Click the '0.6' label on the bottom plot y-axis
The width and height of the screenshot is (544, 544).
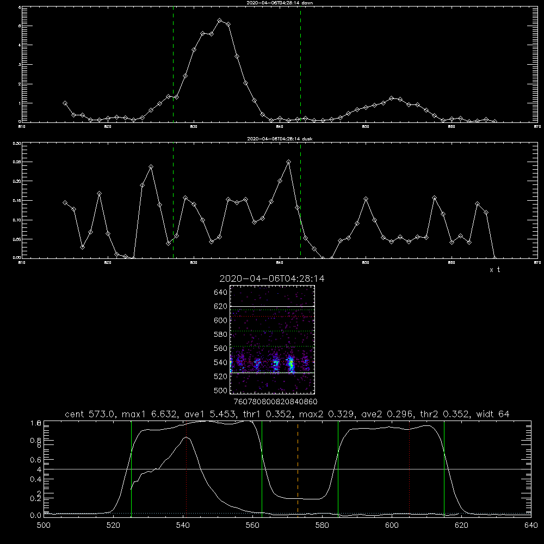(36, 460)
